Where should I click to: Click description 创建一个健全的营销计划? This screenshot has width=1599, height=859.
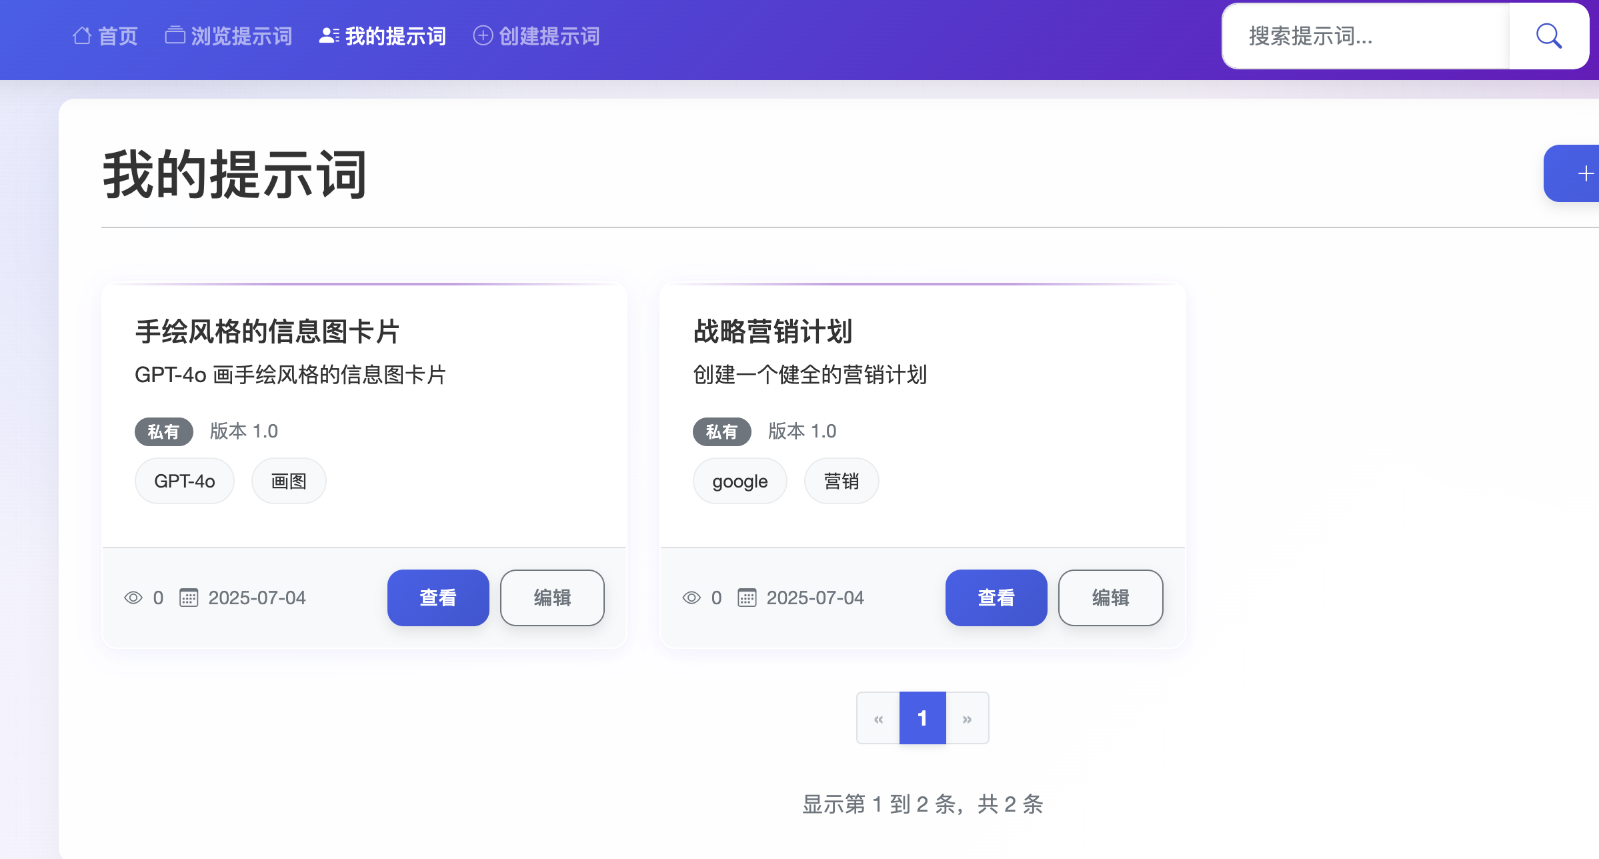(810, 375)
